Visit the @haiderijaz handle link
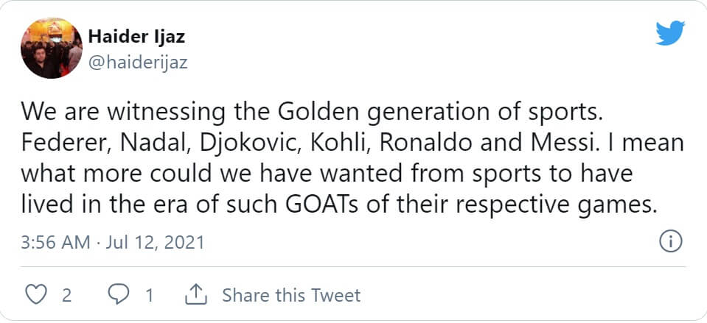This screenshot has width=707, height=323. click(138, 63)
